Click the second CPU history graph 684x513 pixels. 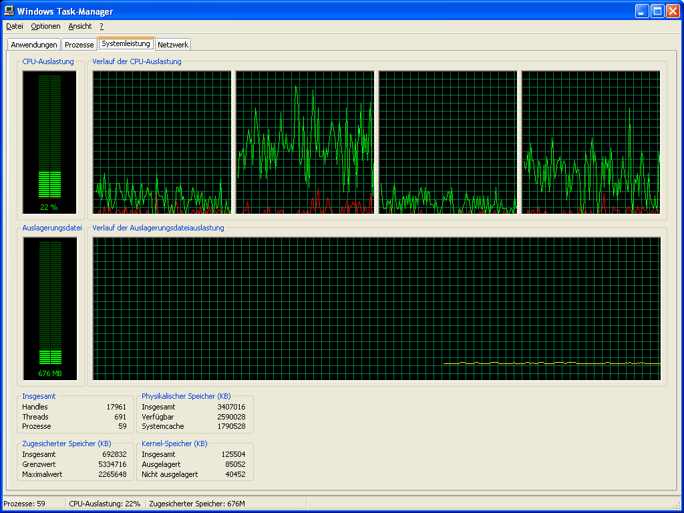[305, 142]
